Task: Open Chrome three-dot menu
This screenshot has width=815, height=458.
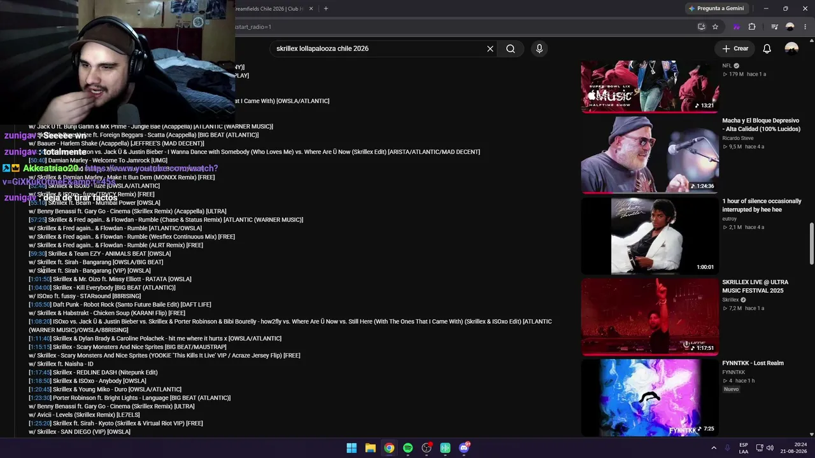Action: [x=805, y=27]
